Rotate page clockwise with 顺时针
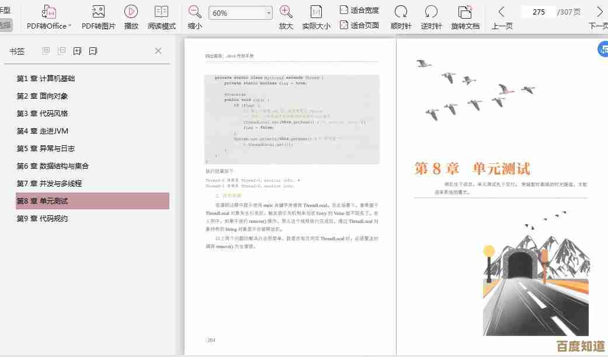 [x=401, y=17]
